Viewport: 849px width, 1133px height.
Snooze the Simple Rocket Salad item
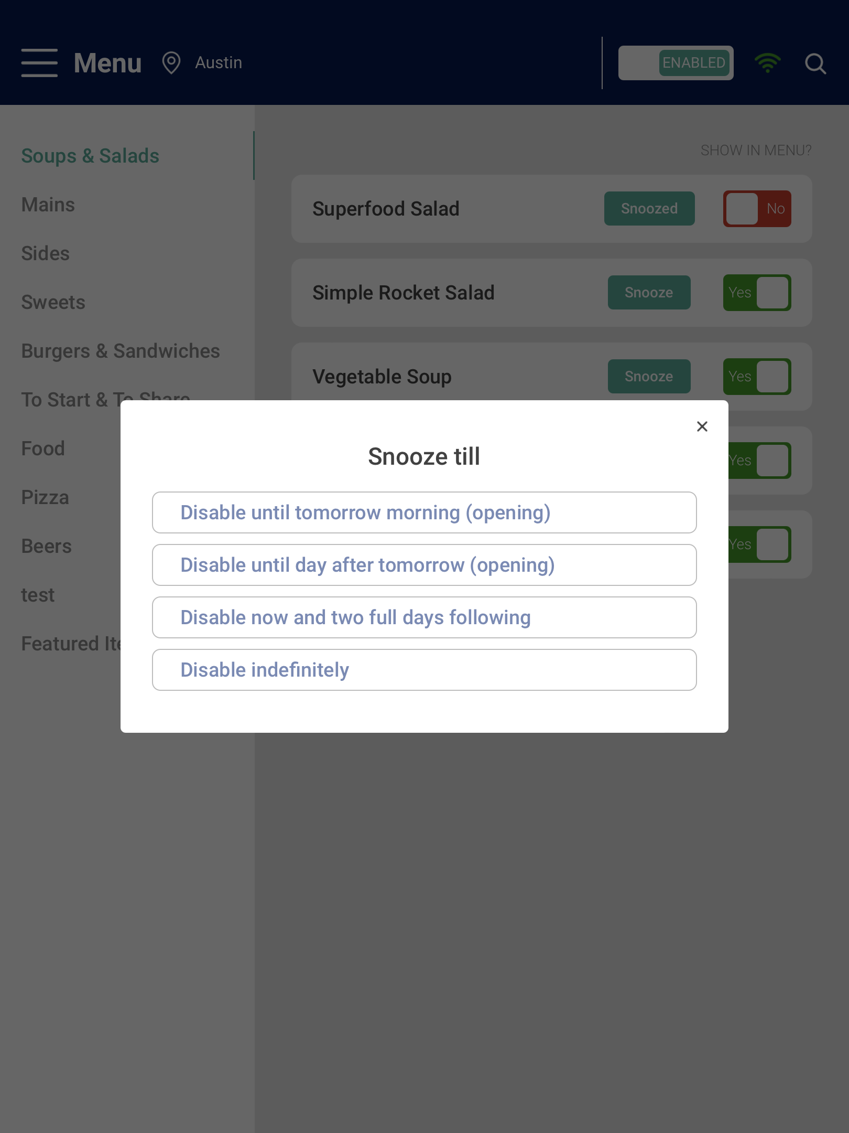(649, 293)
